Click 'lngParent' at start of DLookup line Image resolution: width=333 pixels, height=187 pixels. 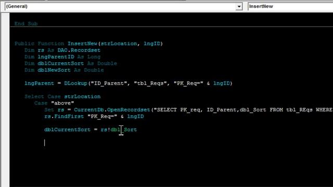40,83
